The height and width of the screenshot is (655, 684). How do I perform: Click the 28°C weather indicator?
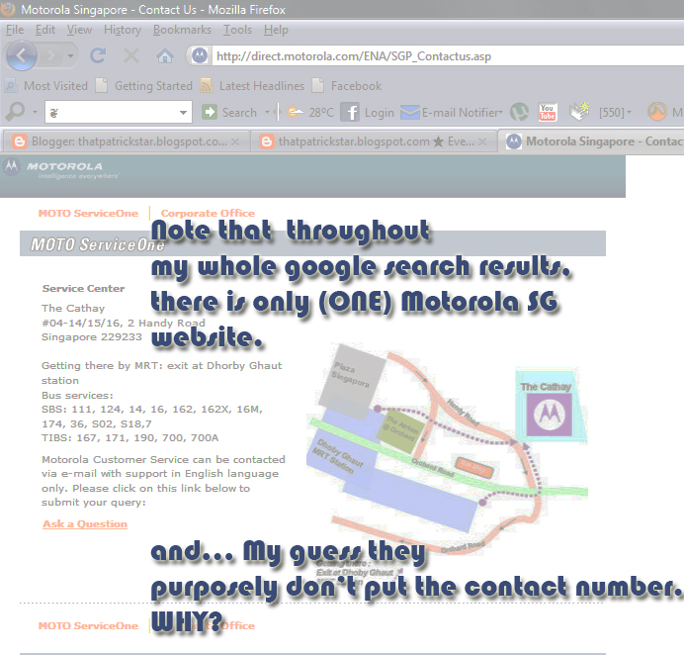point(310,112)
